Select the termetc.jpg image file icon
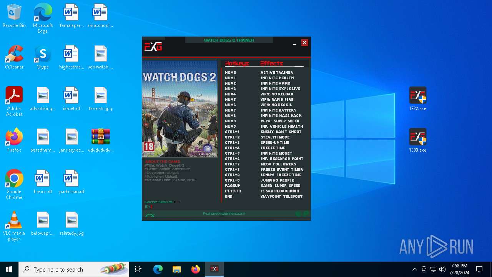The width and height of the screenshot is (492, 277). [101, 99]
